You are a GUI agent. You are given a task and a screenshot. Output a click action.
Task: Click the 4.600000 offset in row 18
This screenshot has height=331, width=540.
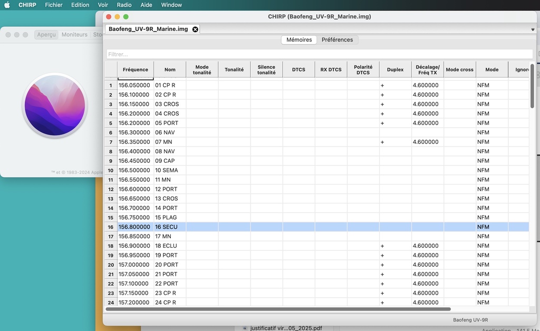427,246
